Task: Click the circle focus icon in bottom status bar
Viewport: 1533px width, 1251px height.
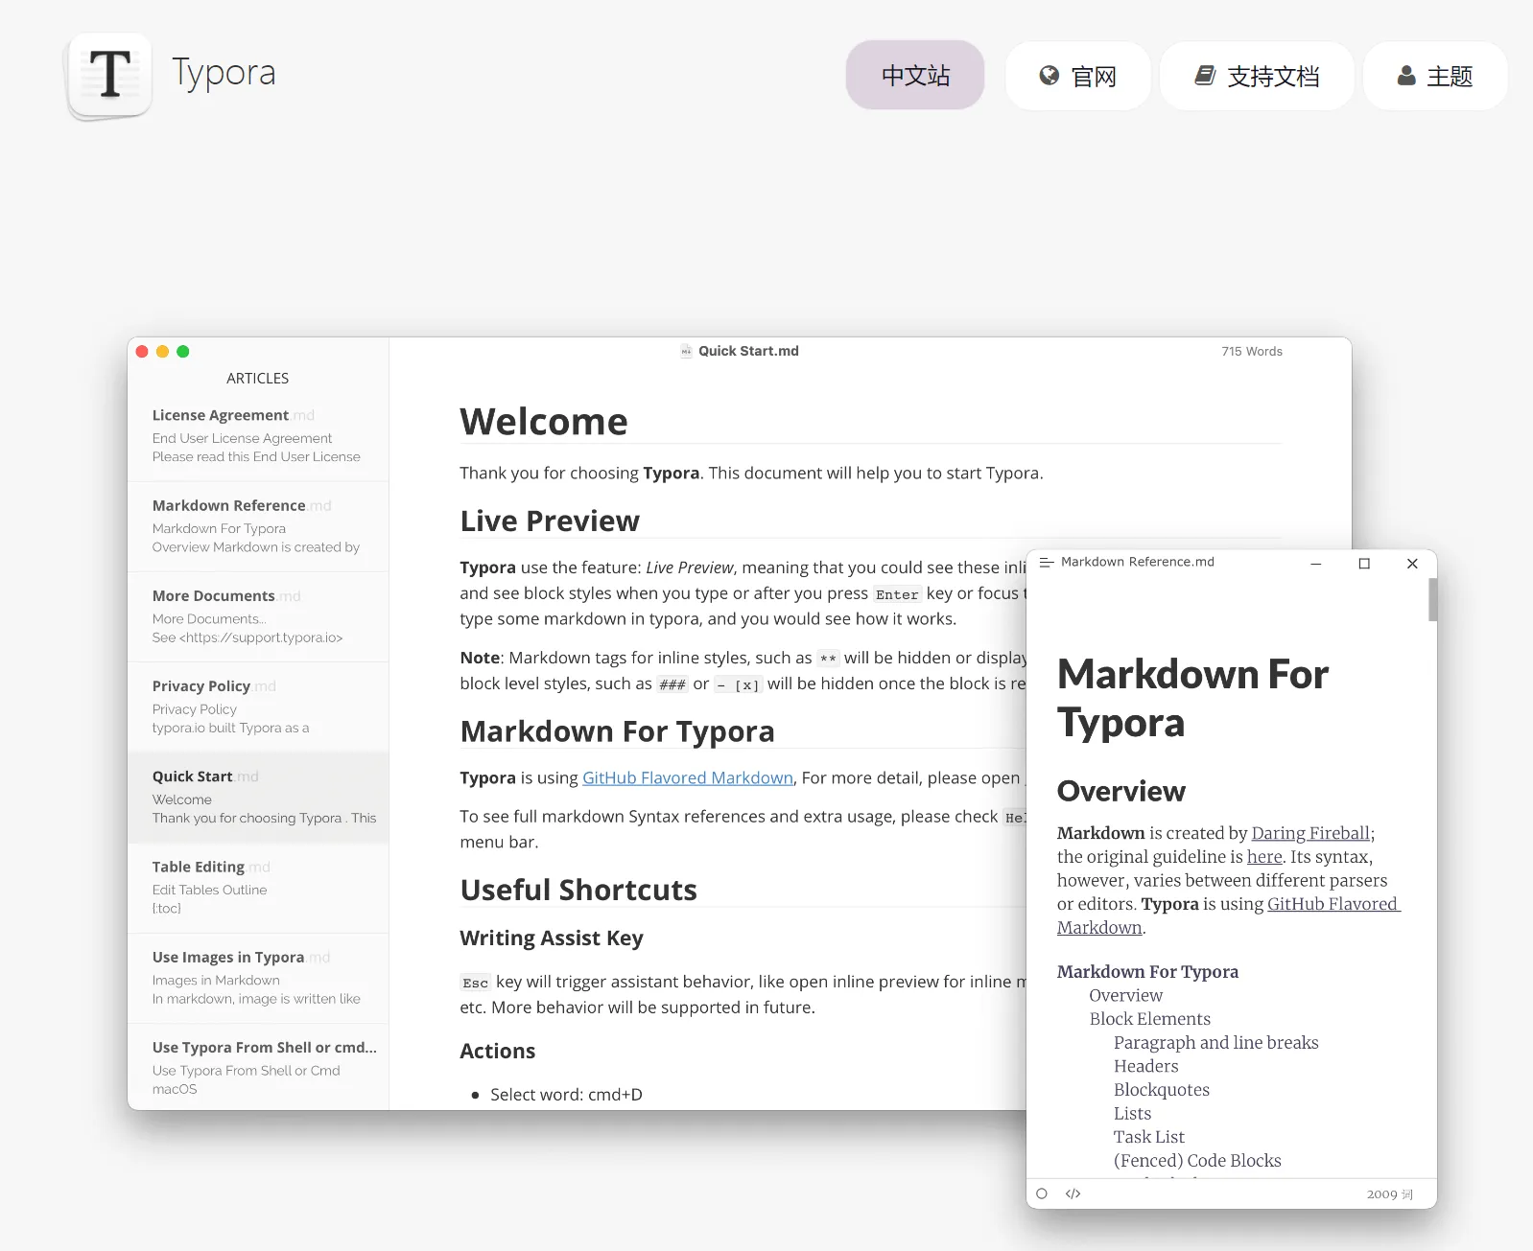Action: [x=1042, y=1193]
